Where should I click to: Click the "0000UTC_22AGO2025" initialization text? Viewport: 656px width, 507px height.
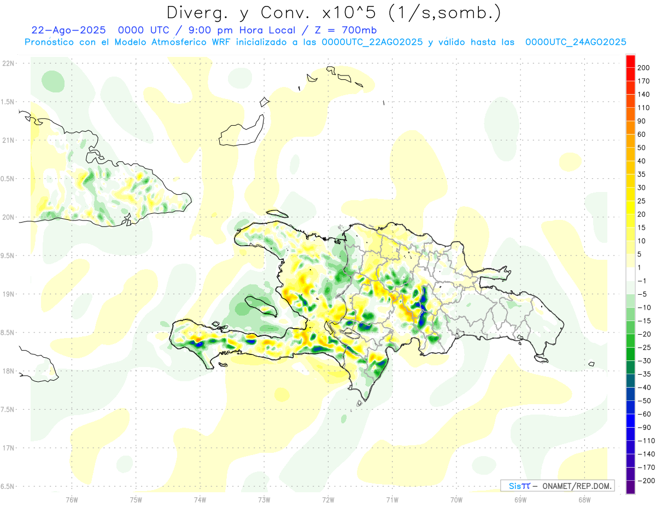tap(372, 42)
